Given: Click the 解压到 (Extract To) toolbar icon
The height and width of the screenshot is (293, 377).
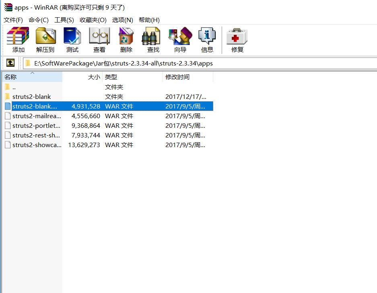Looking at the screenshot, I should click(45, 36).
